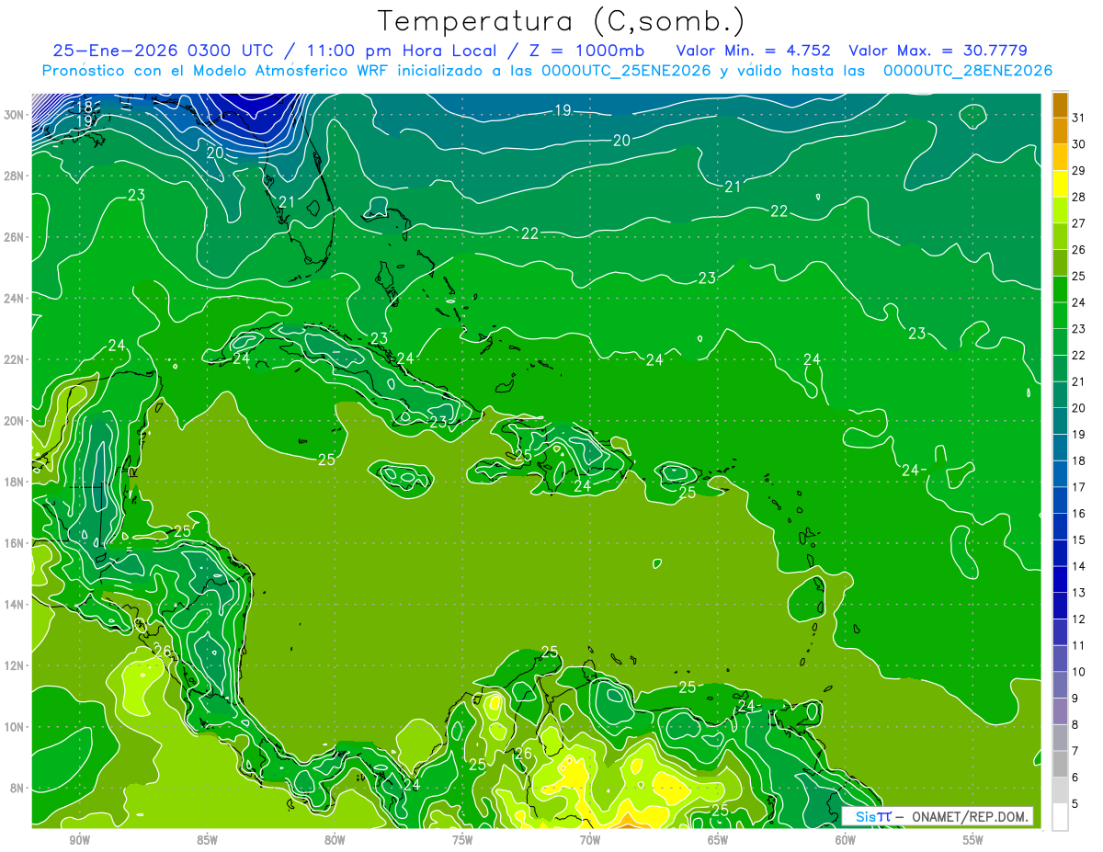Click the "55W" longitude axis label
1103x852 pixels.
pyautogui.click(x=973, y=840)
